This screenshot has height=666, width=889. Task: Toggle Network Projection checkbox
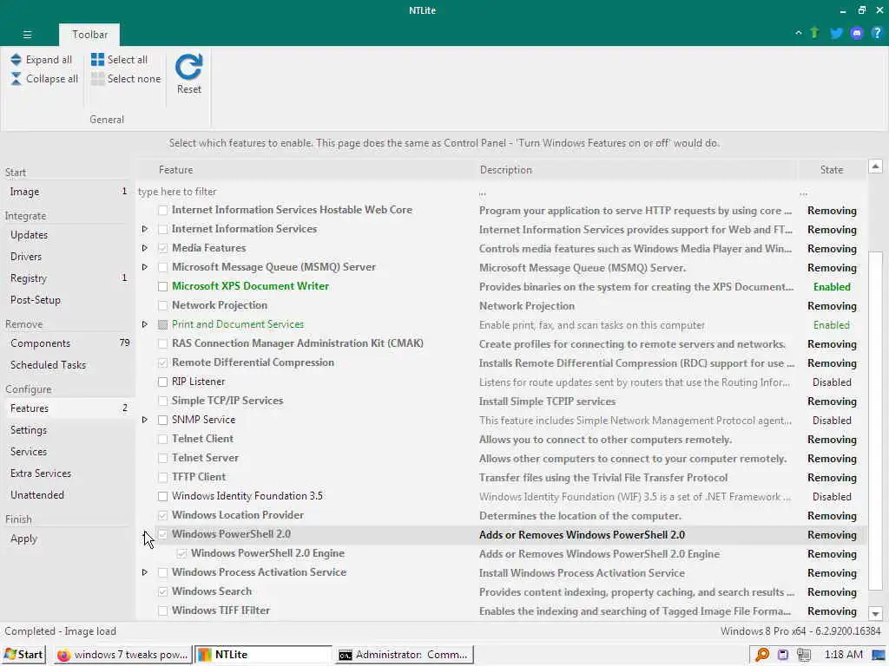coord(162,306)
